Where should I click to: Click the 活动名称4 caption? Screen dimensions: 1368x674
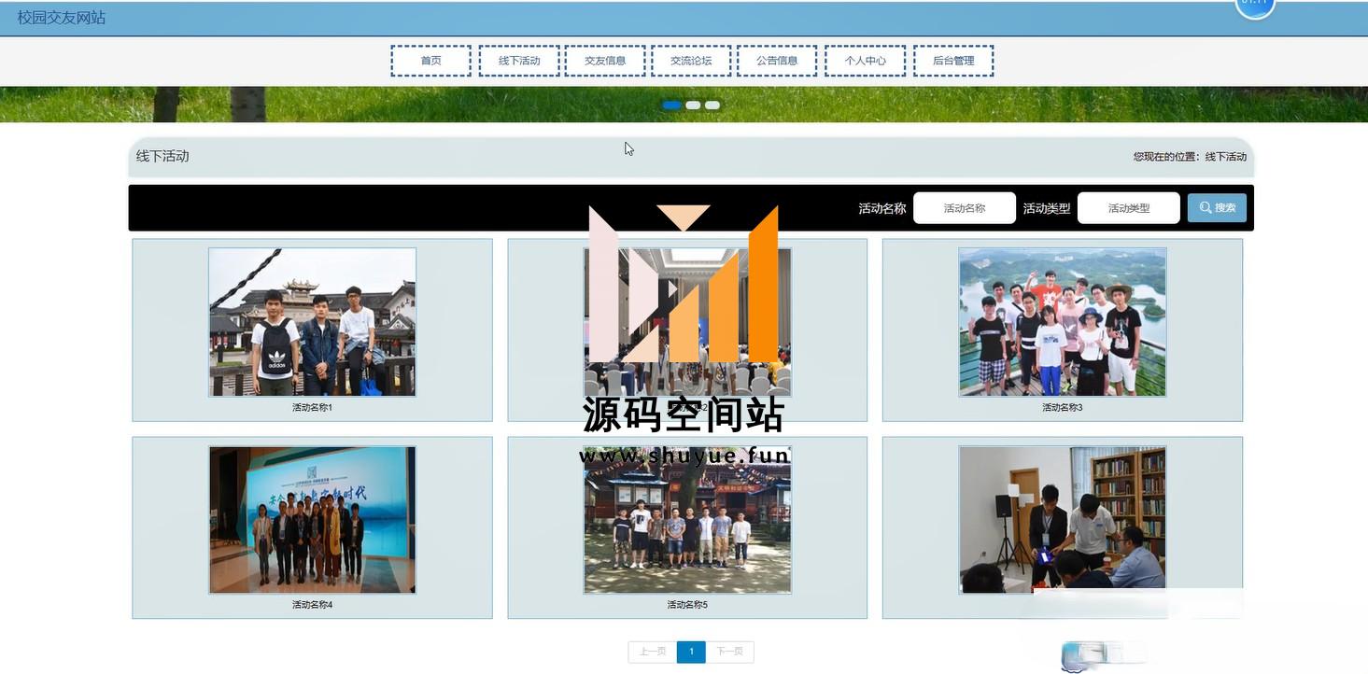coord(312,605)
